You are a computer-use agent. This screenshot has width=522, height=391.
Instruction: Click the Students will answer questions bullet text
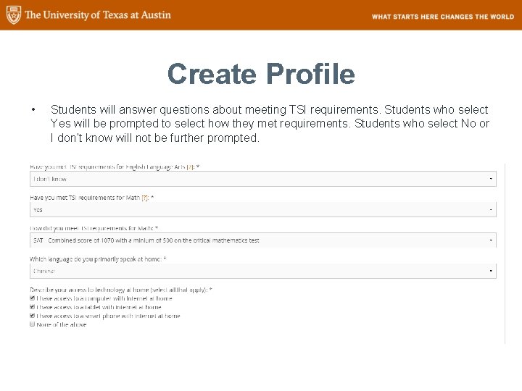click(270, 124)
